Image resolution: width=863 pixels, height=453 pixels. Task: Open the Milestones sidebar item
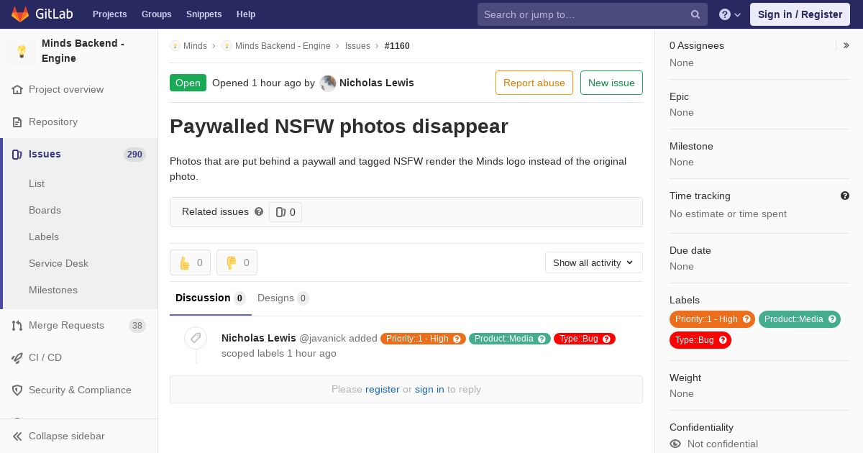(x=53, y=290)
